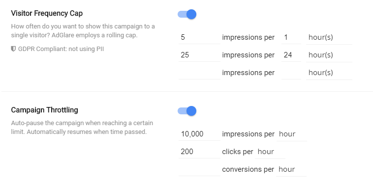Click the frequency cap field containing 25
The width and height of the screenshot is (373, 184).
click(x=199, y=55)
